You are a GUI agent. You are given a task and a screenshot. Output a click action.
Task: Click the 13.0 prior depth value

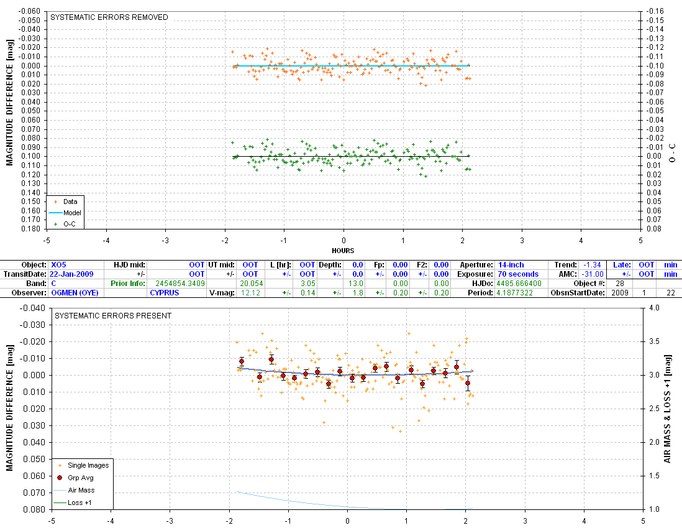pos(356,284)
